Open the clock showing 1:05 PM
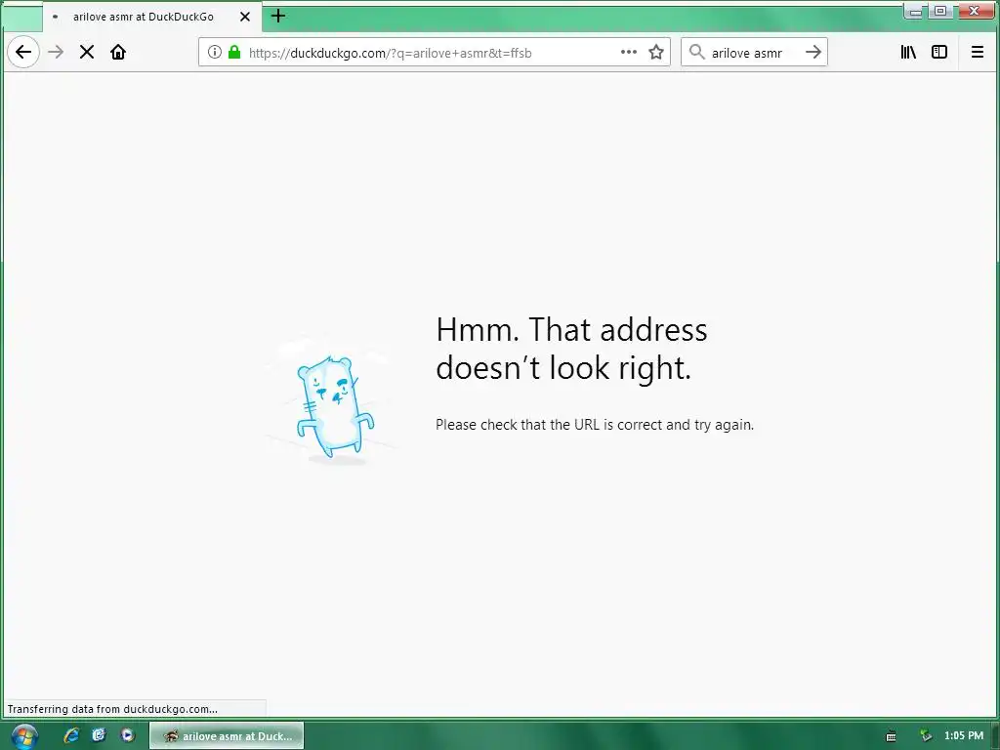 [x=964, y=736]
